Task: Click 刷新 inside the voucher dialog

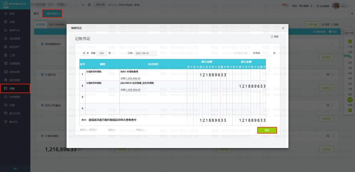Action: tap(275, 36)
